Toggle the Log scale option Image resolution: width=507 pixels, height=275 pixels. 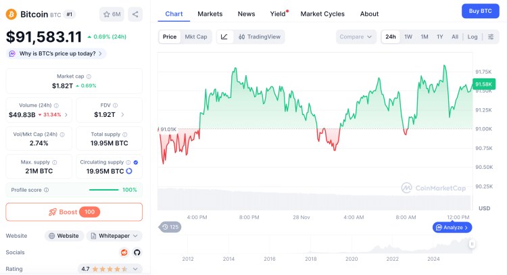(472, 36)
